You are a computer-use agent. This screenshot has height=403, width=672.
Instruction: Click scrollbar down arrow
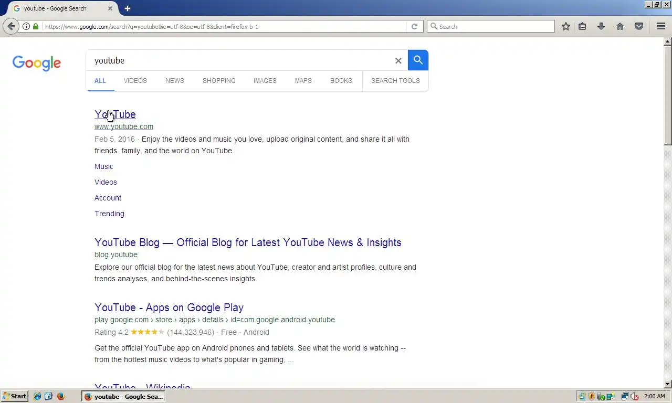point(668,384)
